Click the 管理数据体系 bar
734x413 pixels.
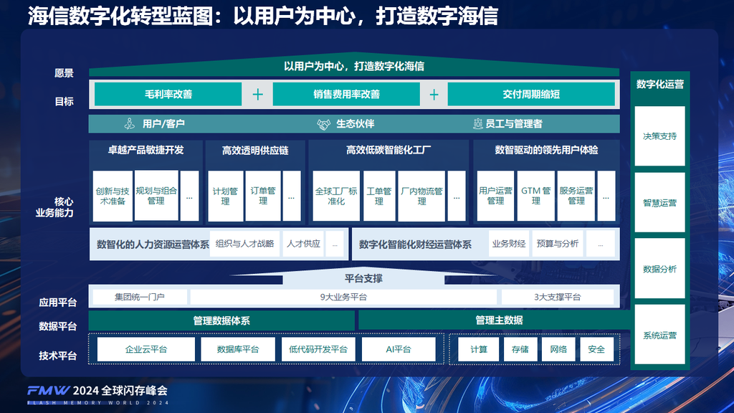click(x=221, y=321)
